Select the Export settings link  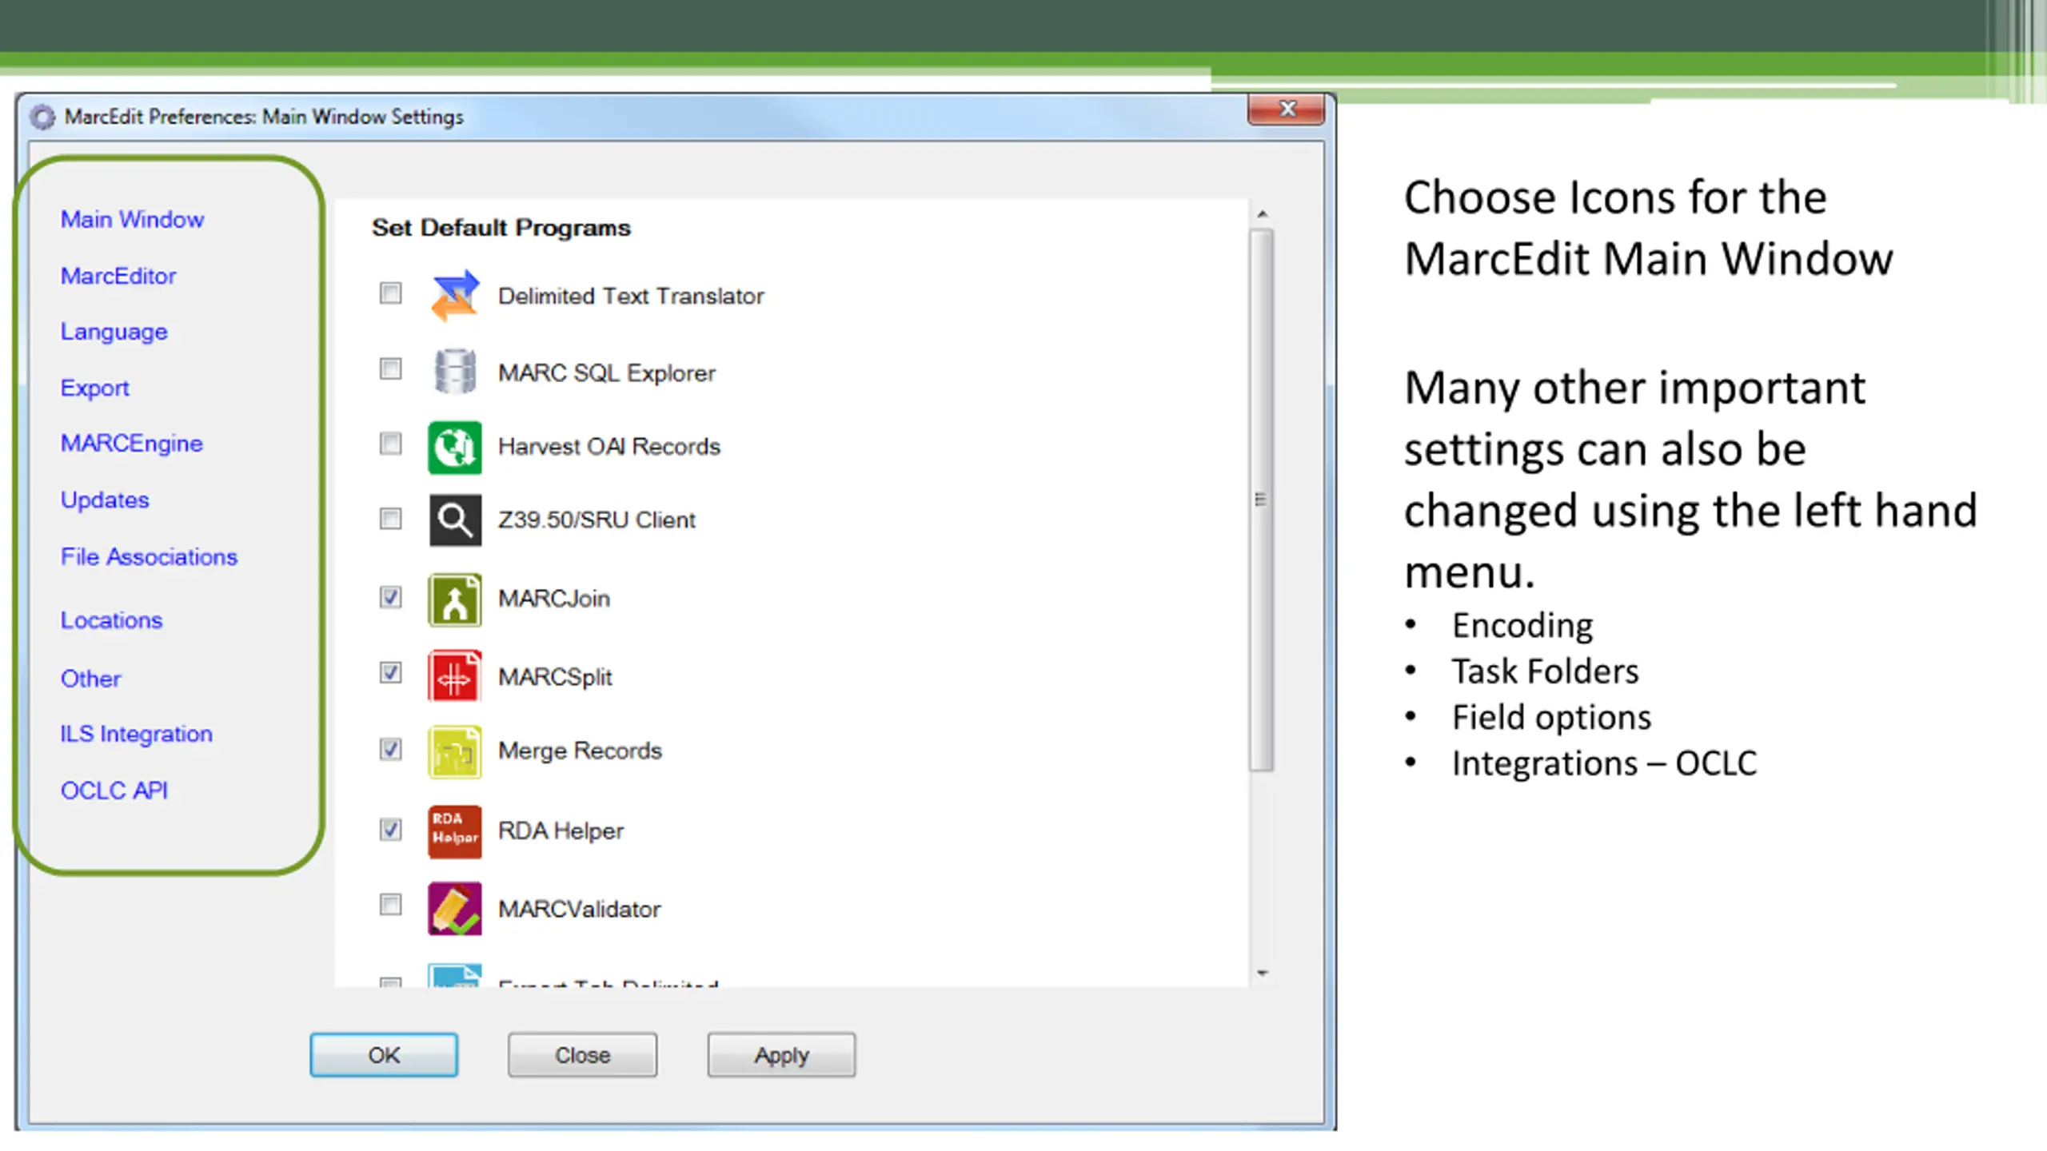click(x=95, y=388)
